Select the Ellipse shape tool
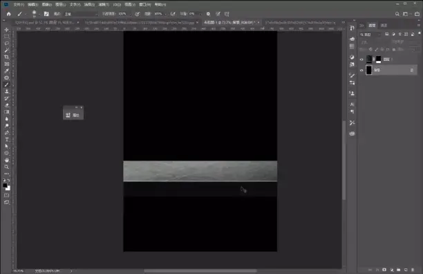This screenshot has width=423, height=274. (7, 153)
